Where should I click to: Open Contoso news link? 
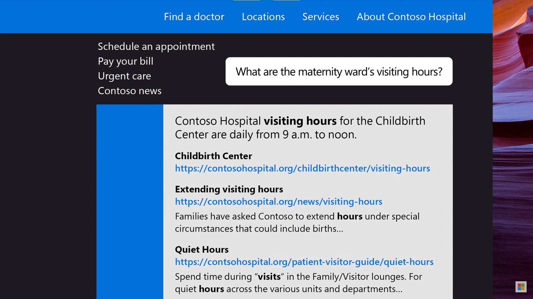tap(130, 91)
